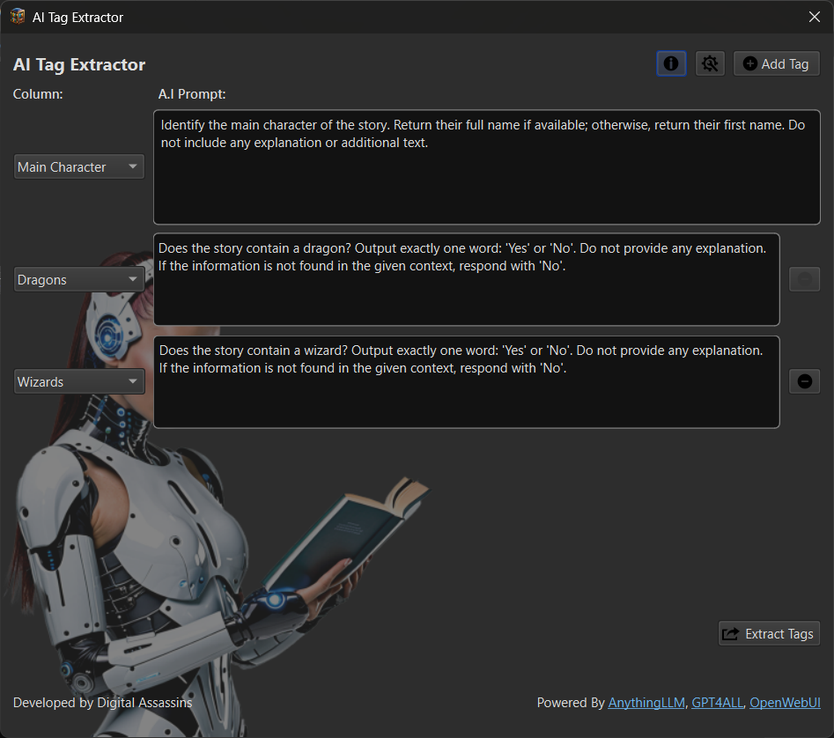Image resolution: width=834 pixels, height=738 pixels.
Task: Close the AI Tag Extractor window
Action: click(815, 17)
